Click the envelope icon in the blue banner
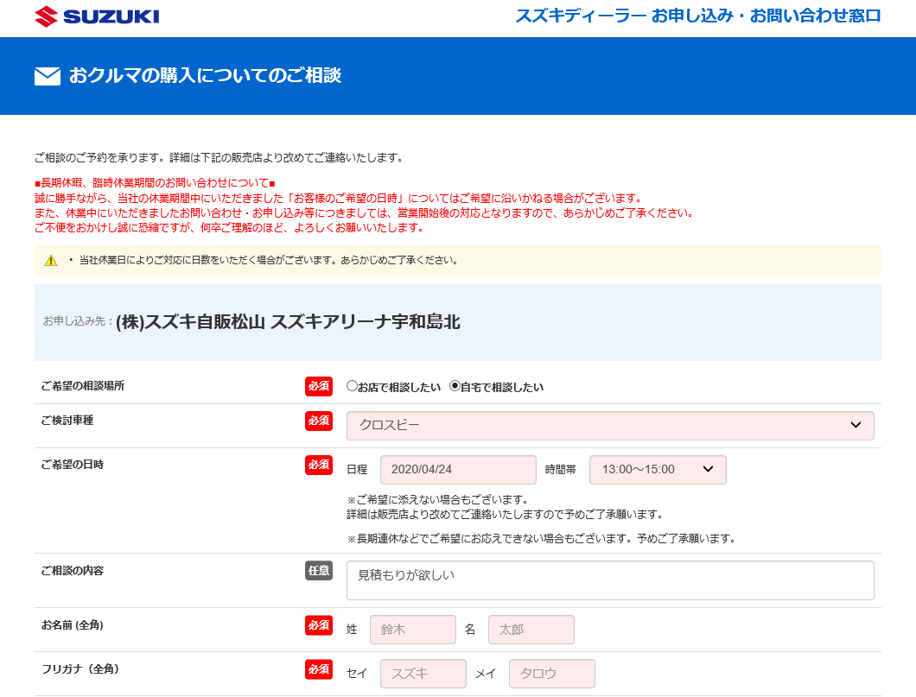The height and width of the screenshot is (697, 916). 48,76
